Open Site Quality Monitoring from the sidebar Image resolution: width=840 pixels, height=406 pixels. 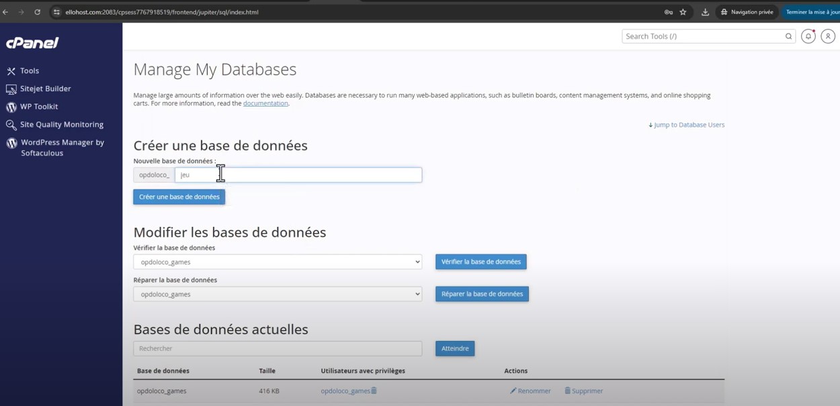[11, 124]
